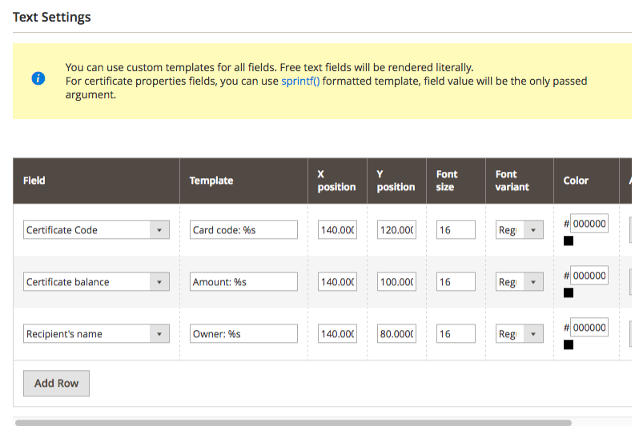Open font variant dropdown in Certificate Code row

pyautogui.click(x=520, y=230)
